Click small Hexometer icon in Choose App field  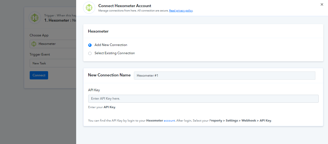pyautogui.click(x=34, y=44)
